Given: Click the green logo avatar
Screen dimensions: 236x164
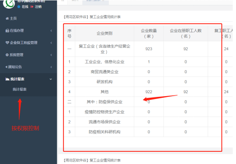Looking at the screenshot, I should click(x=9, y=3).
